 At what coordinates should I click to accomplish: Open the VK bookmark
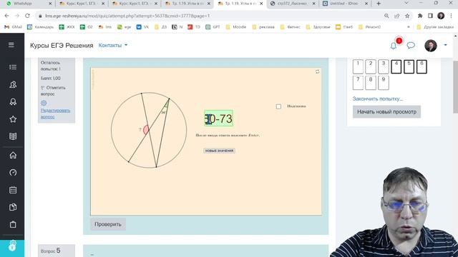point(142,27)
